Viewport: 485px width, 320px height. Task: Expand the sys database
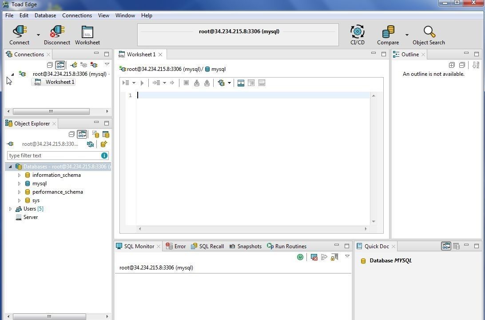(x=19, y=201)
